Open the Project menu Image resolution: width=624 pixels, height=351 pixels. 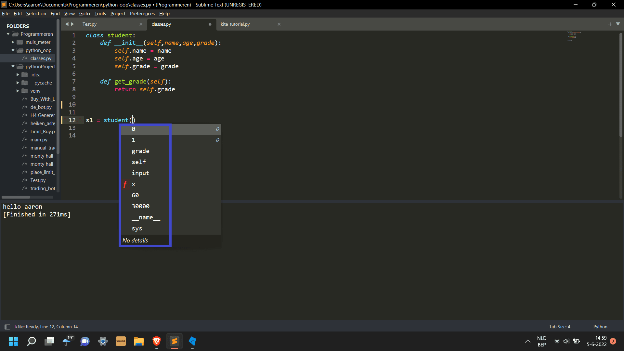[x=118, y=14]
